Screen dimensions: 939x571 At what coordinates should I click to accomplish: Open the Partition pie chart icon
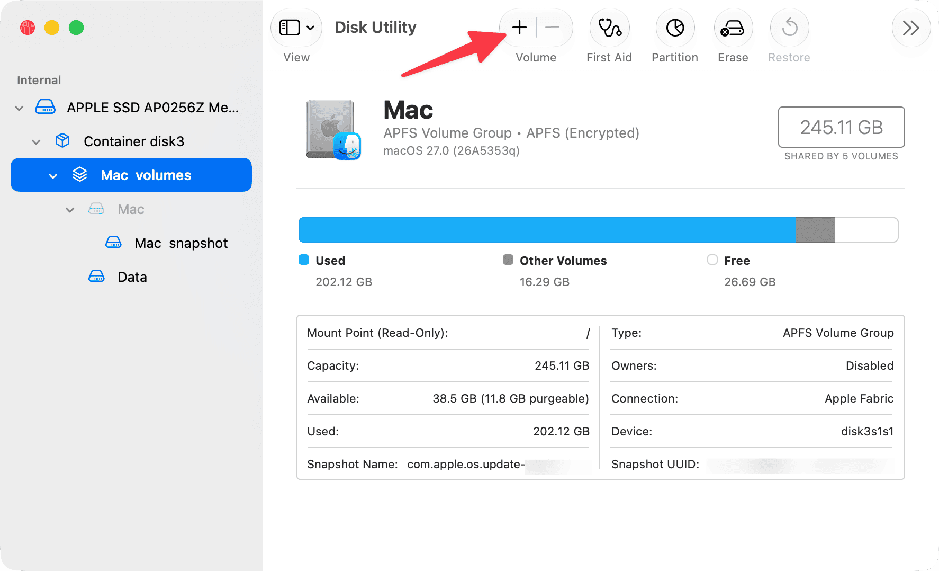[675, 28]
